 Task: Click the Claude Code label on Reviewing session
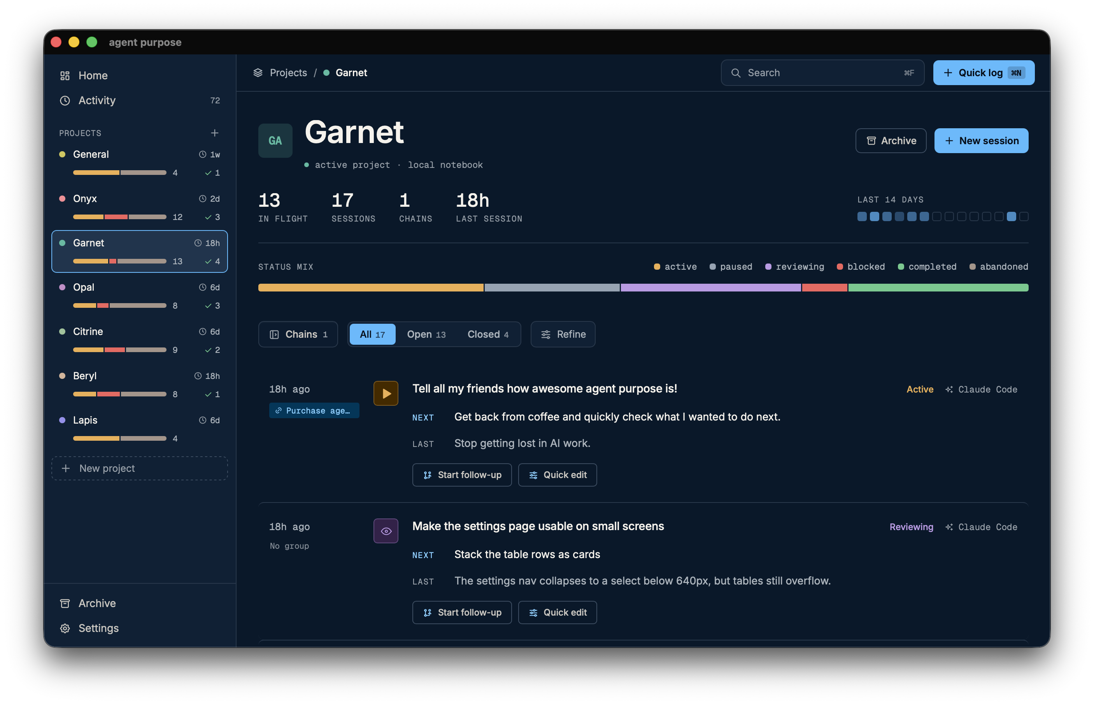pyautogui.click(x=981, y=527)
